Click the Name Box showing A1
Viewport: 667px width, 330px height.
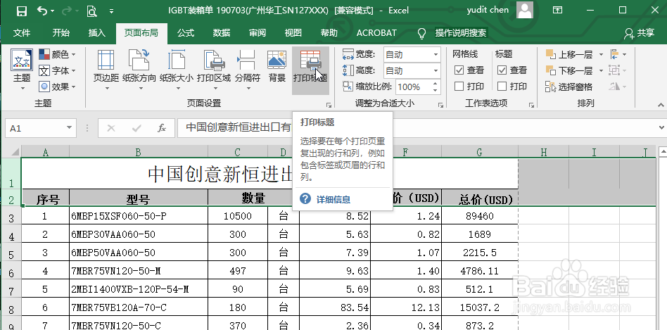tap(35, 128)
